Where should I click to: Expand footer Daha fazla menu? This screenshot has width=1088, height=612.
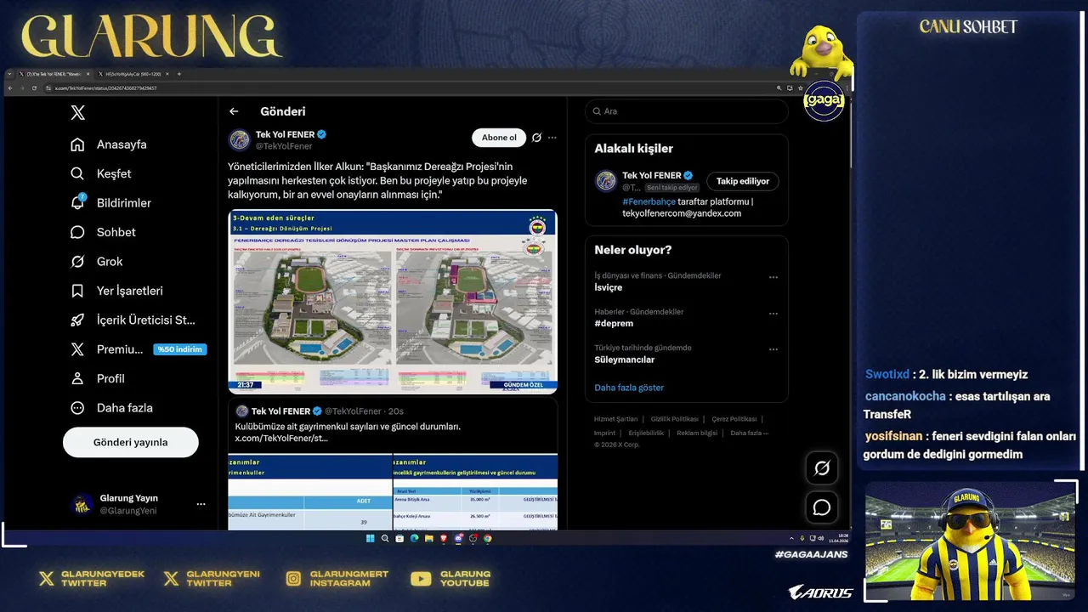[x=749, y=433]
